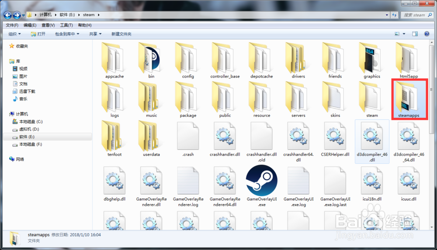This screenshot has width=437, height=250.
Task: Select the logs folder
Action: (114, 99)
